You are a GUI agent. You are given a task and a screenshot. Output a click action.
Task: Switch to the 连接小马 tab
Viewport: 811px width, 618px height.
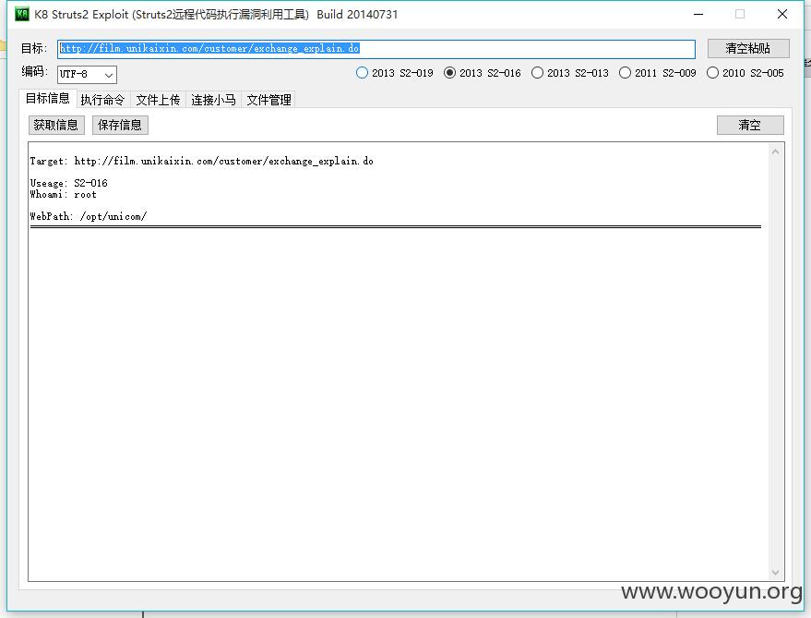[x=214, y=100]
